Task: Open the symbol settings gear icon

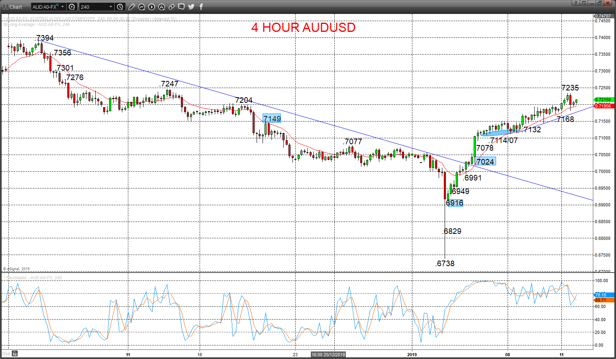Action: [72, 7]
